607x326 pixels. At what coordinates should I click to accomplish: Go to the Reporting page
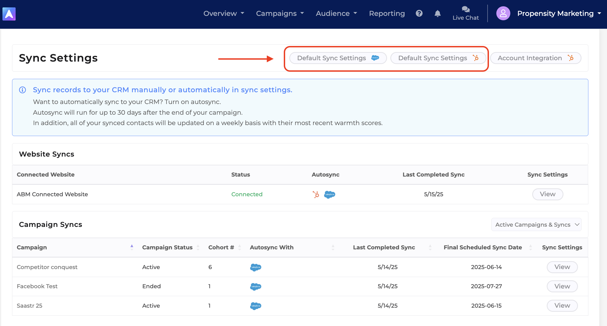387,13
